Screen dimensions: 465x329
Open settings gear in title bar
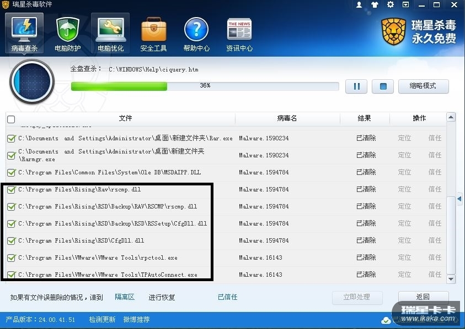[391, 5]
